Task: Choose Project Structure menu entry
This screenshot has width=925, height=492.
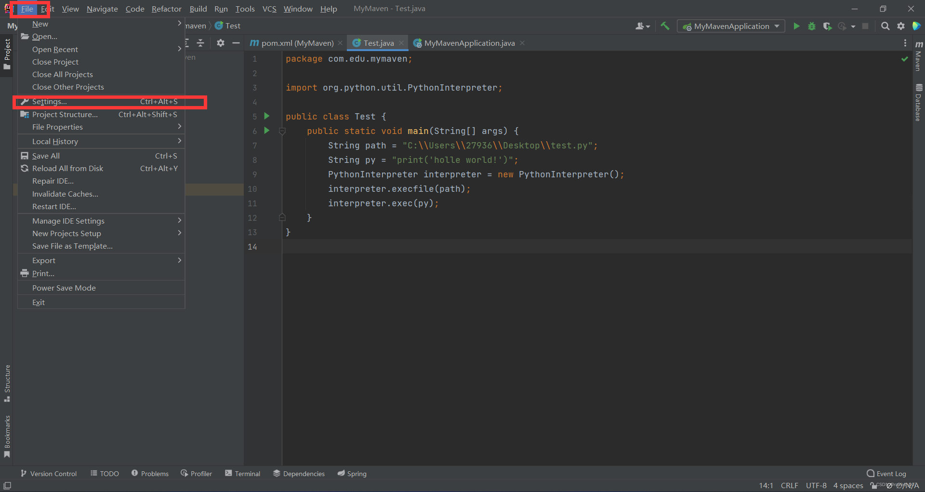Action: pyautogui.click(x=101, y=115)
